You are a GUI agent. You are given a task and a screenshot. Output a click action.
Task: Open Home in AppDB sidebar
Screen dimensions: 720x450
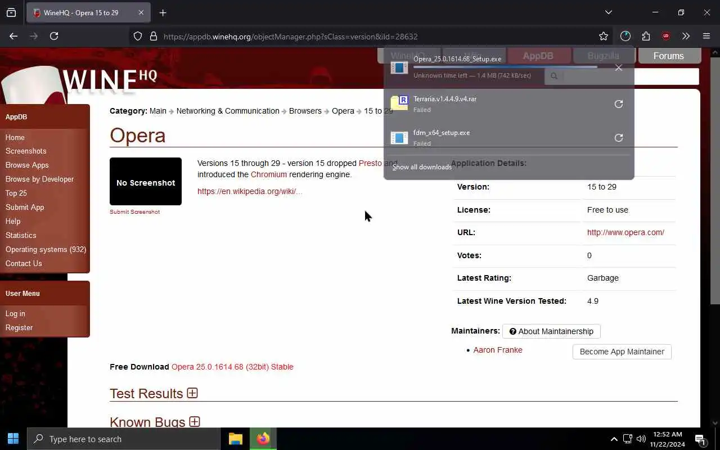click(x=15, y=137)
